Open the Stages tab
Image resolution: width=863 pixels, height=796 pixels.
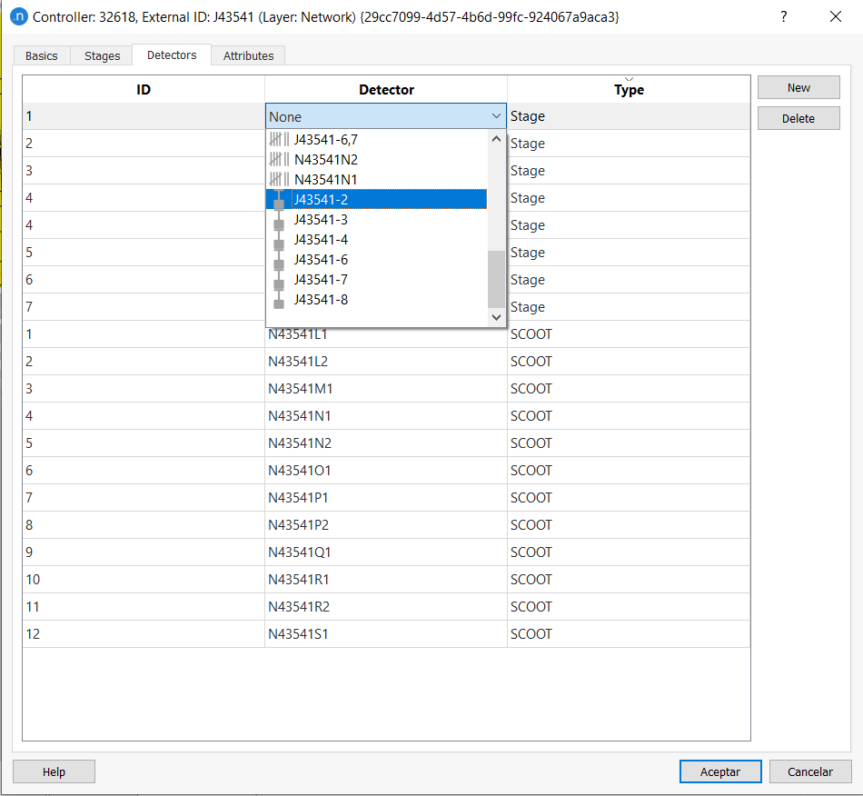pos(101,55)
